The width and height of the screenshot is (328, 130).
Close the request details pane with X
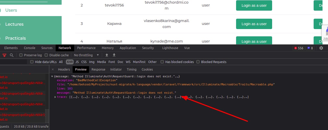click(53, 69)
